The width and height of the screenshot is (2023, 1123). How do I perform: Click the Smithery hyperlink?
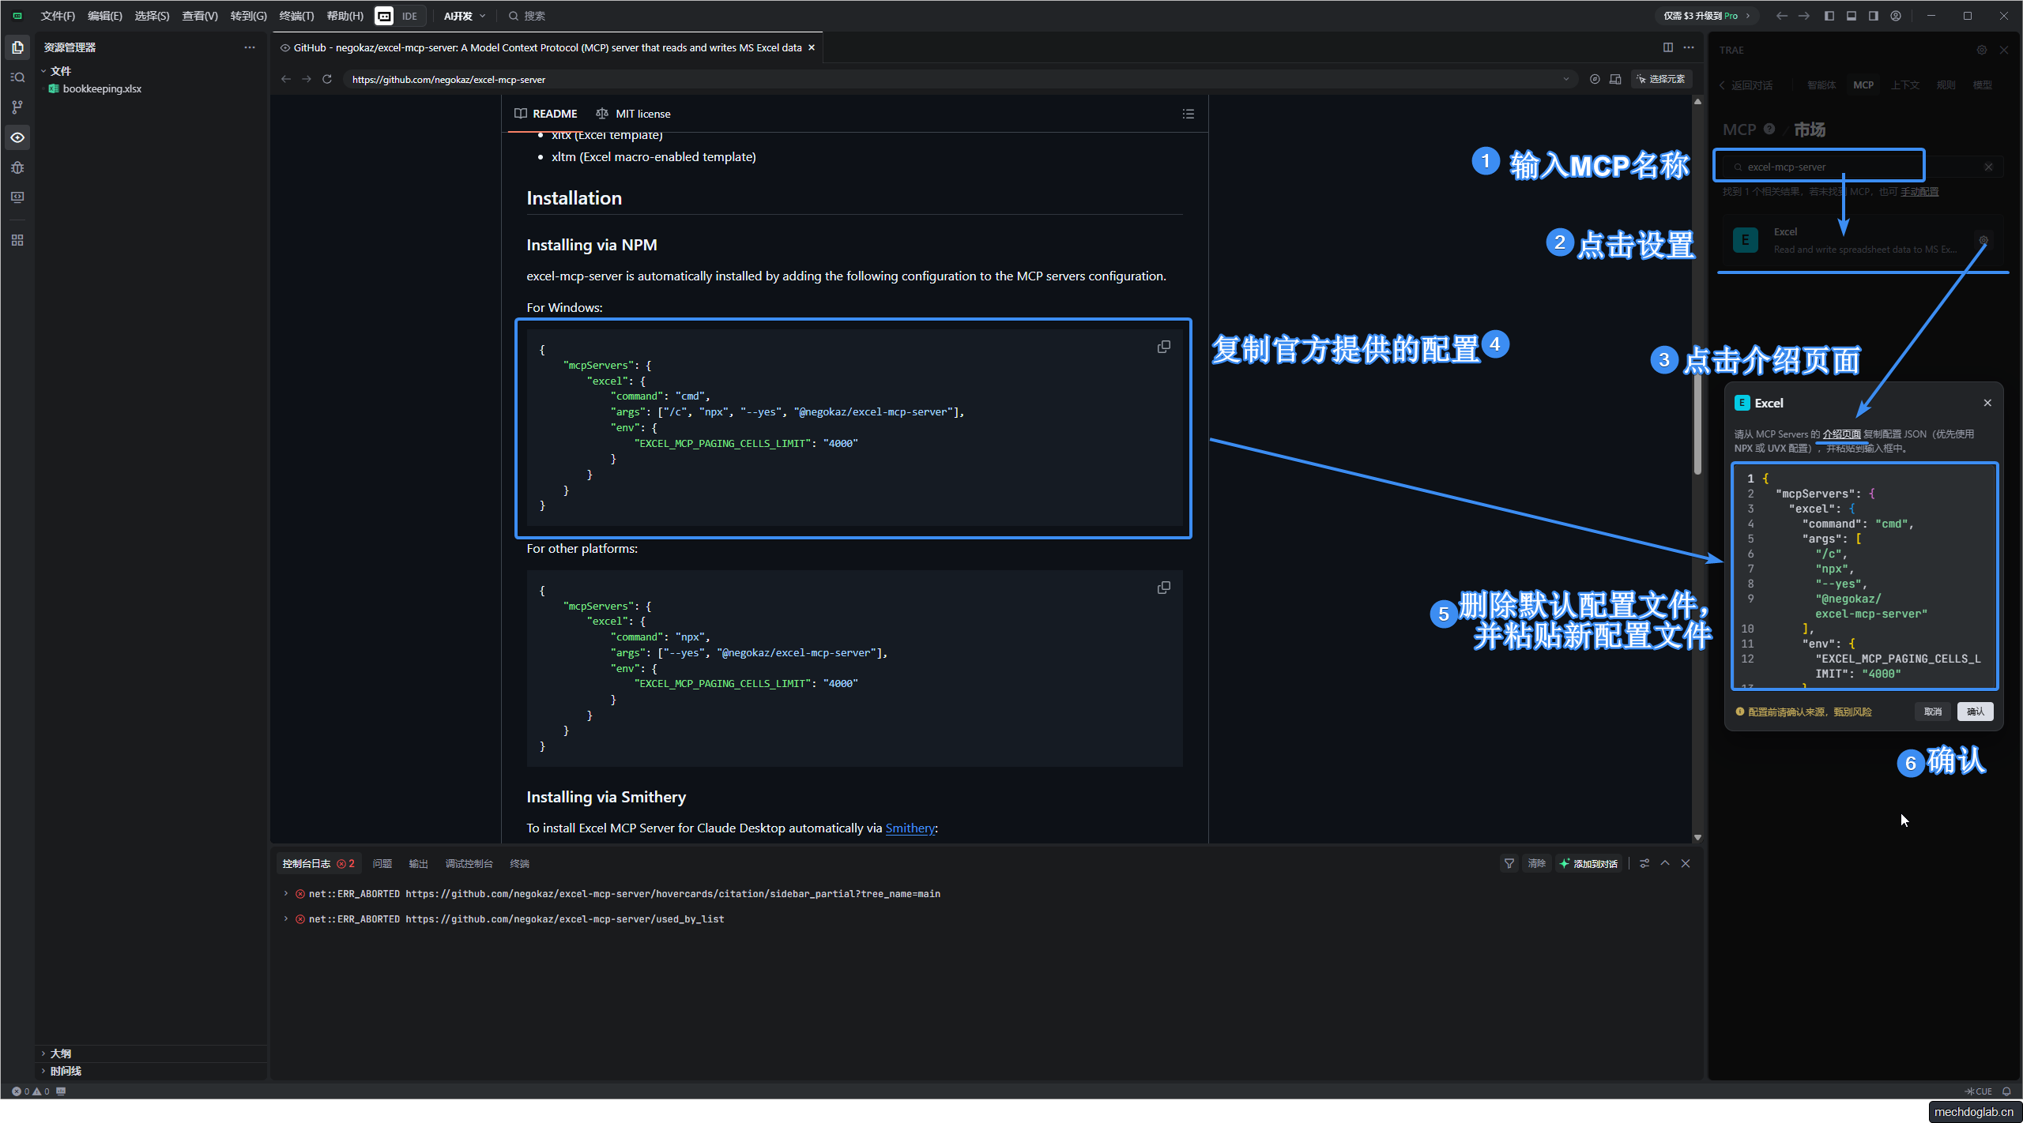click(x=910, y=828)
